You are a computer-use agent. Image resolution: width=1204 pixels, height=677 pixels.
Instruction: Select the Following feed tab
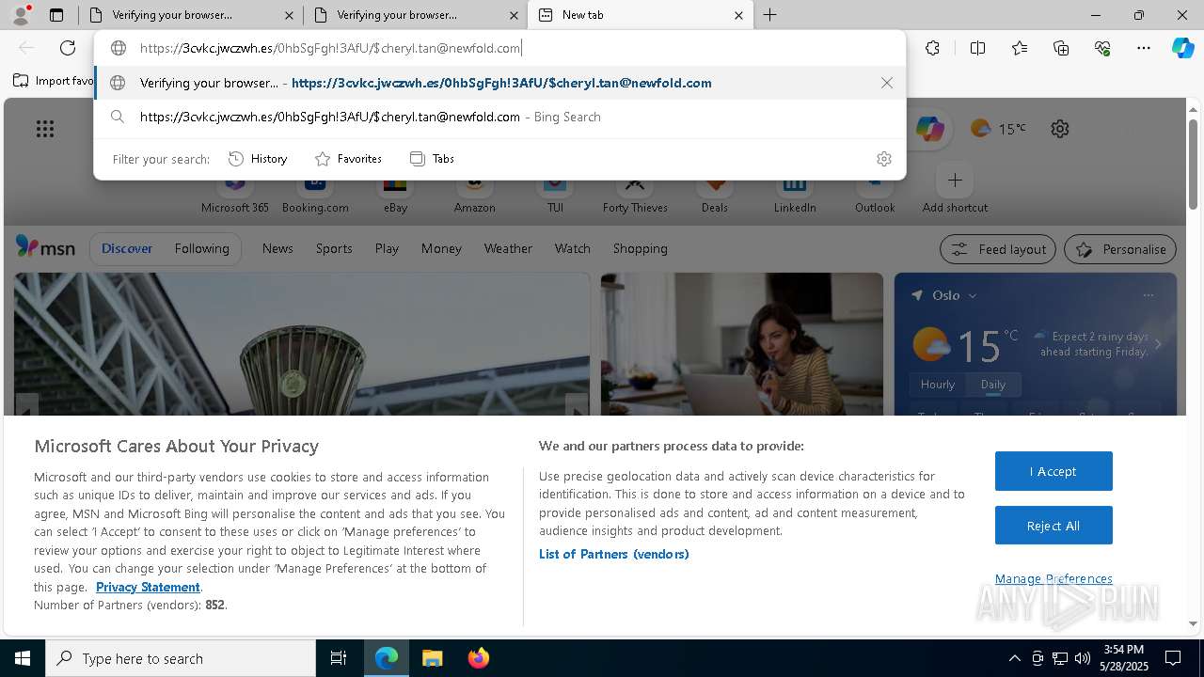(201, 248)
